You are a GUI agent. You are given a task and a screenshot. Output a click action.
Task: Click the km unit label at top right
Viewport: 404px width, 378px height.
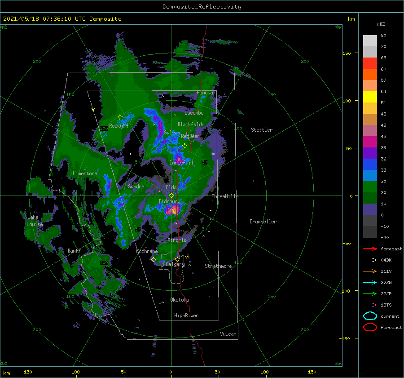tap(351, 19)
